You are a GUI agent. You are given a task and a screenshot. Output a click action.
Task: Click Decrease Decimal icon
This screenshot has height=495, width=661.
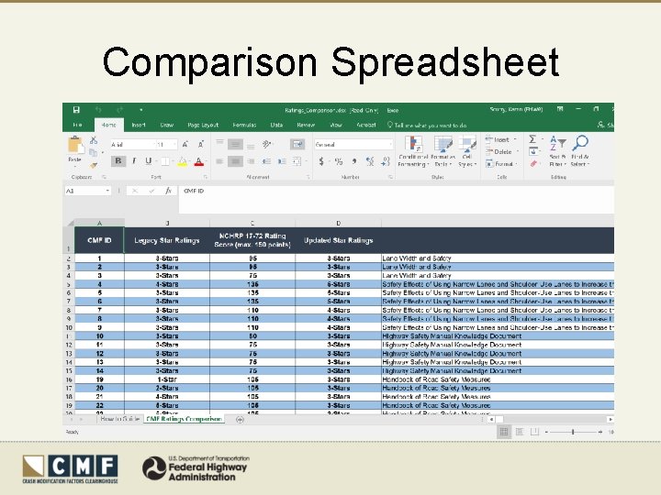pyautogui.click(x=386, y=161)
